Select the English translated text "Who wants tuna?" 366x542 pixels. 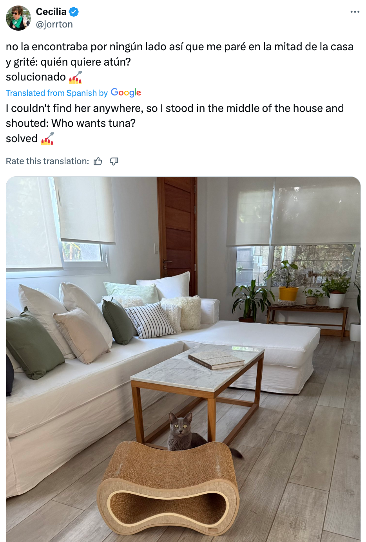[94, 123]
